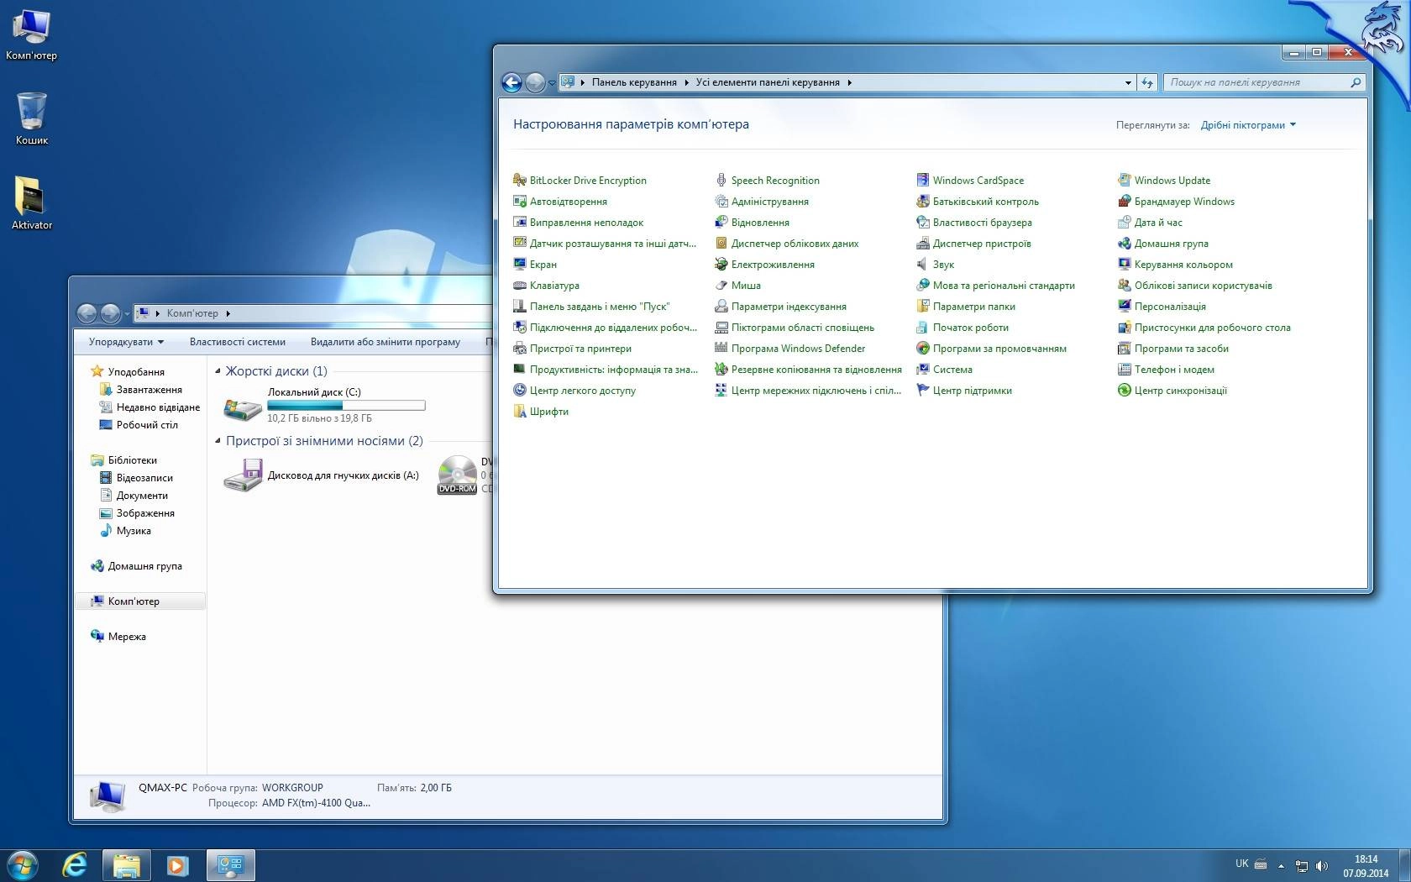Open the Упорядкувати dropdown in Computer window
This screenshot has width=1411, height=882.
pyautogui.click(x=126, y=342)
